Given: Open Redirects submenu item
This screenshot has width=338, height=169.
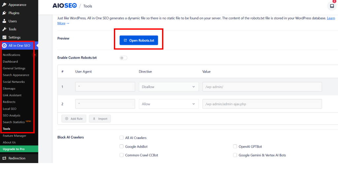Looking at the screenshot, I should (9, 102).
